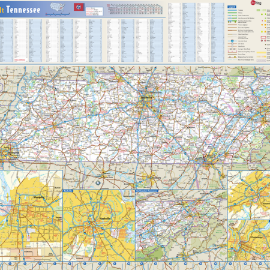Click the Huntsville label south of Tennessee
Image resolution: width=270 pixels, height=270 pixels.
[156, 178]
